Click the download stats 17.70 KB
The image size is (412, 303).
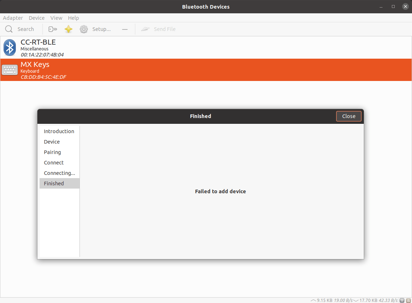pyautogui.click(x=368, y=300)
